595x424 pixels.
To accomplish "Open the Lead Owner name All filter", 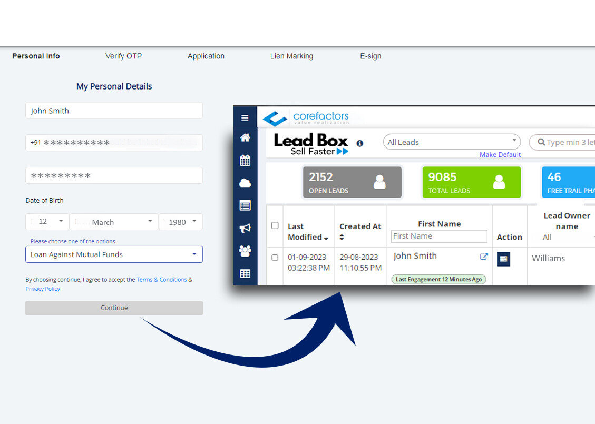I will [567, 238].
